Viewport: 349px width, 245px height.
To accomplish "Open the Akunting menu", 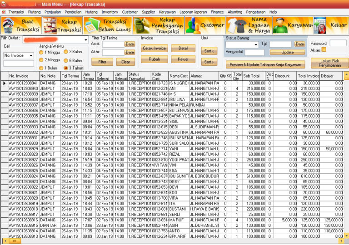I will 235,12.
